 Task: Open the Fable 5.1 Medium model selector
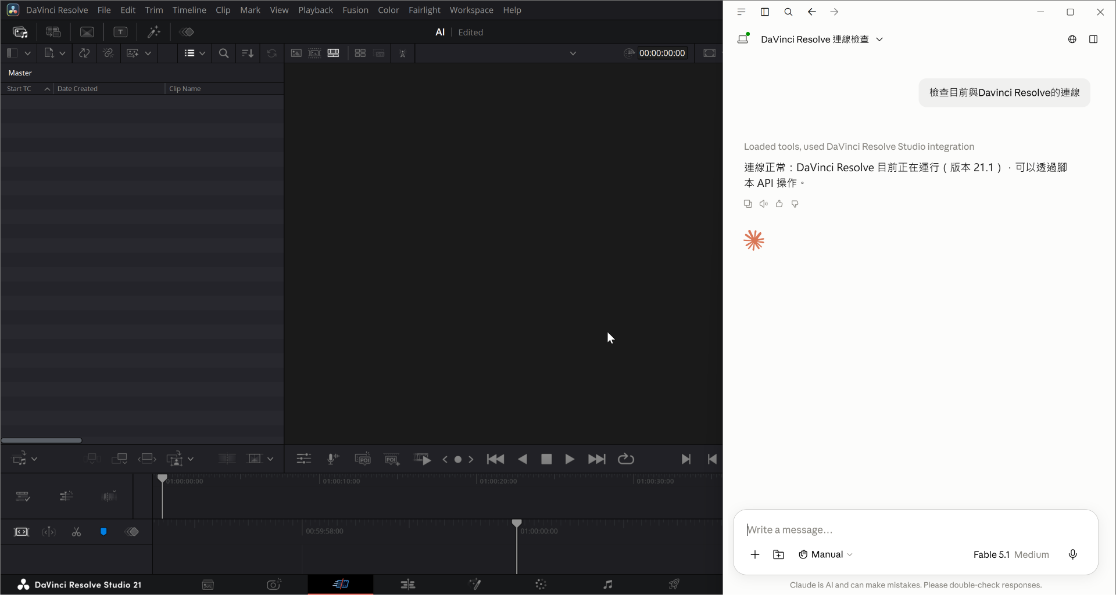tap(1011, 554)
